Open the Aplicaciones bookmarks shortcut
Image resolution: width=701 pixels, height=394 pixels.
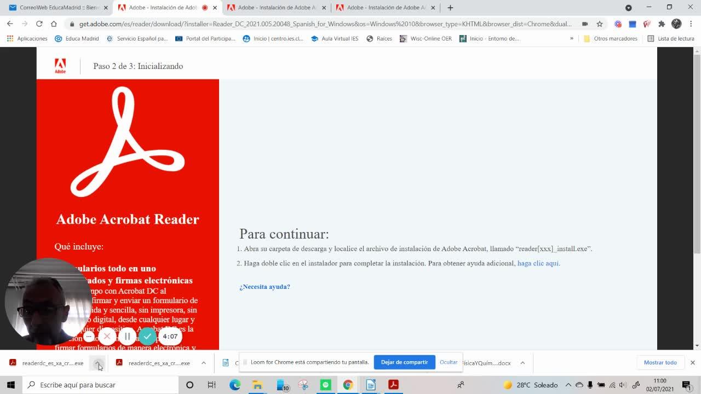click(x=27, y=39)
